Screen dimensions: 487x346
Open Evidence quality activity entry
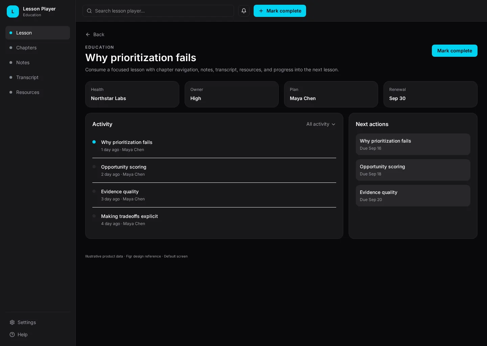214,195
